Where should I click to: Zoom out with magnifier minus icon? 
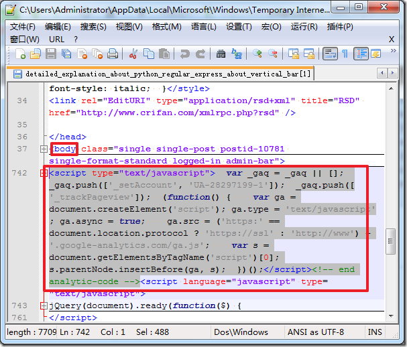click(272, 54)
